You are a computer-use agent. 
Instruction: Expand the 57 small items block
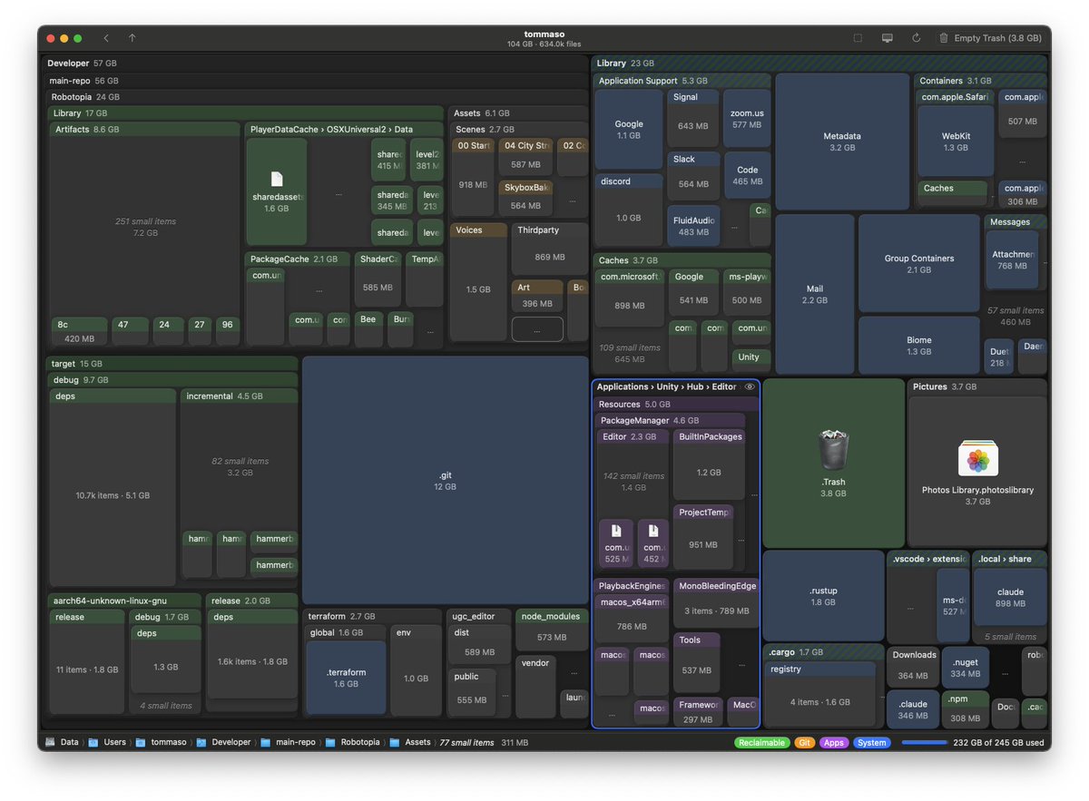tap(1015, 316)
